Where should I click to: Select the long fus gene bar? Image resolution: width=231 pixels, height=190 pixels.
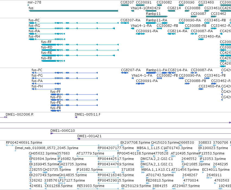click(73, 11)
